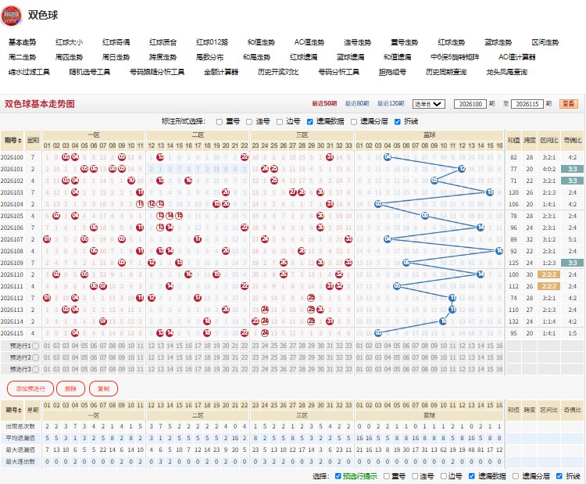Switch to the 和值走势 chart
Image resolution: width=586 pixels, height=484 pixels.
coord(261,42)
